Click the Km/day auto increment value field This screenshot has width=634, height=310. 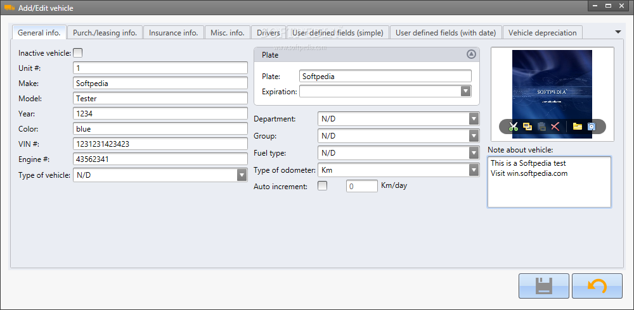pyautogui.click(x=362, y=186)
